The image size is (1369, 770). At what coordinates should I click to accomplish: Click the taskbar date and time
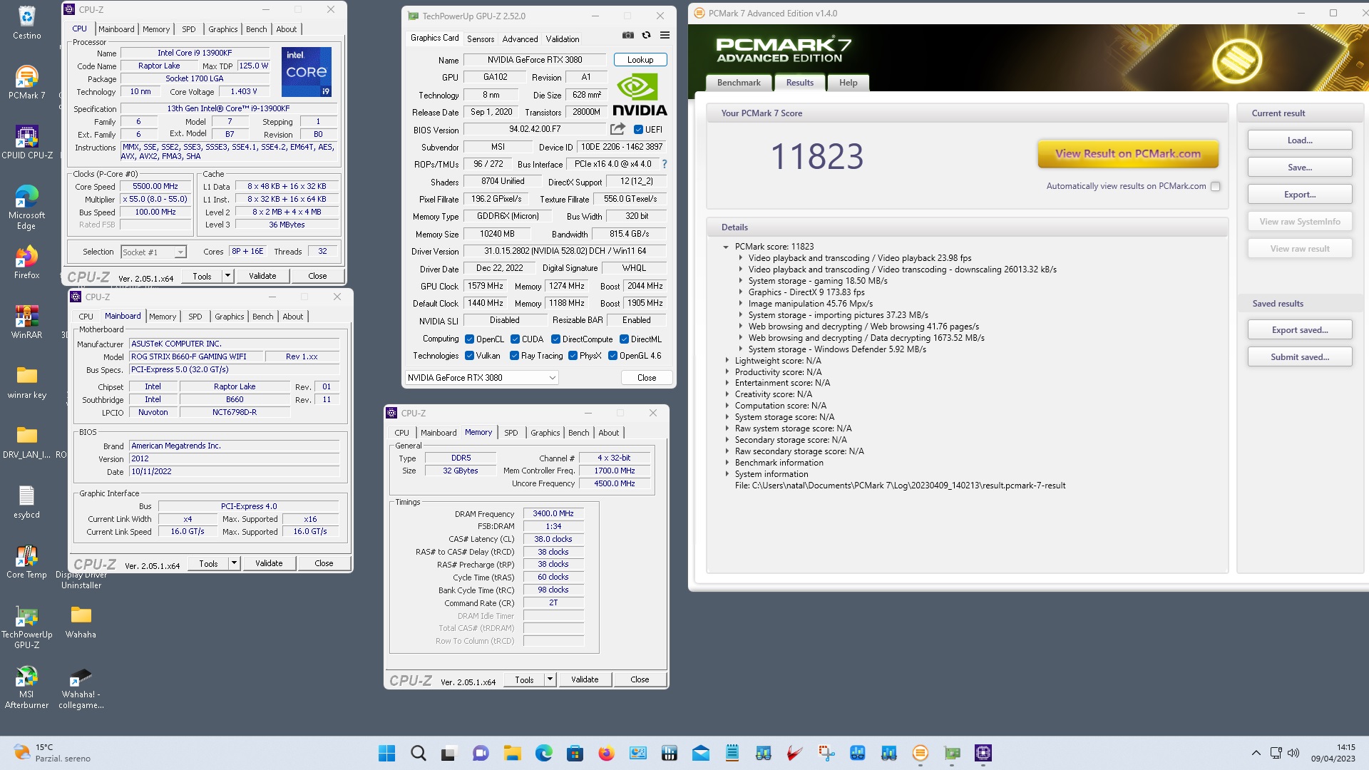coord(1333,753)
